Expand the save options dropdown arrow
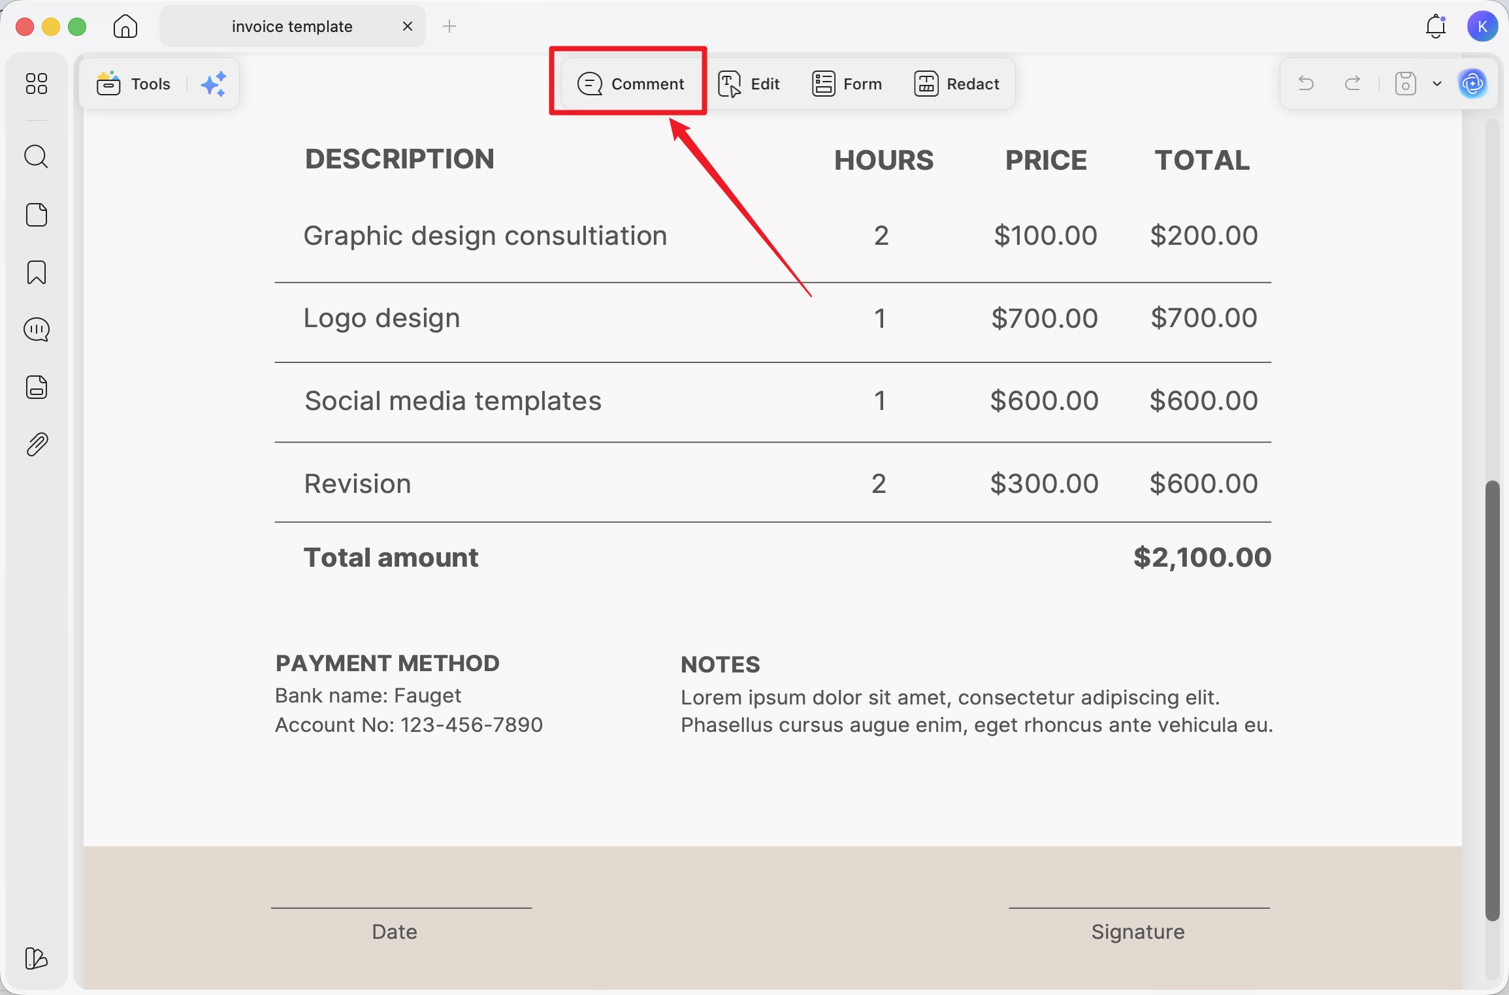The width and height of the screenshot is (1509, 995). tap(1436, 84)
